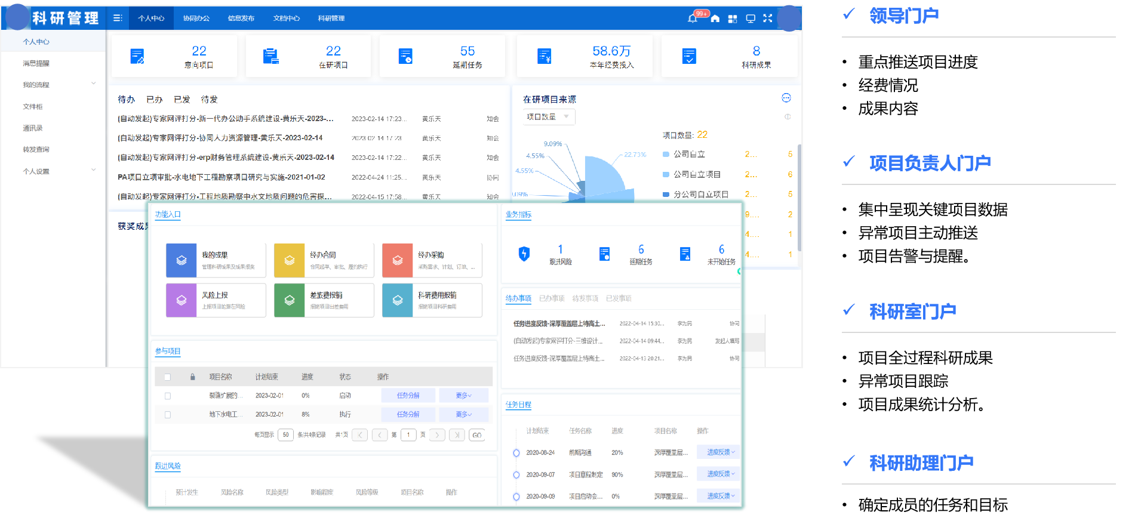Click 任务分解 button for the 地下水电工 row

(x=408, y=414)
